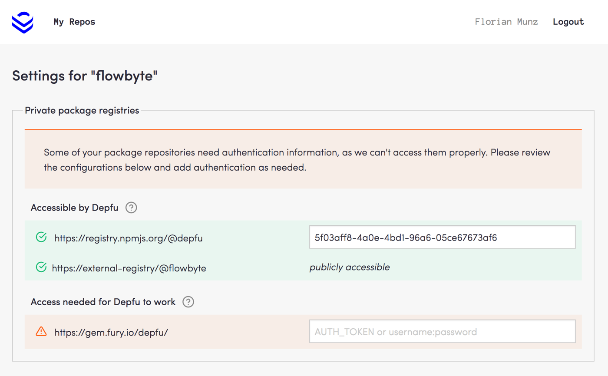Image resolution: width=608 pixels, height=376 pixels.
Task: Click the Depfu logo in the header
Action: pos(22,22)
